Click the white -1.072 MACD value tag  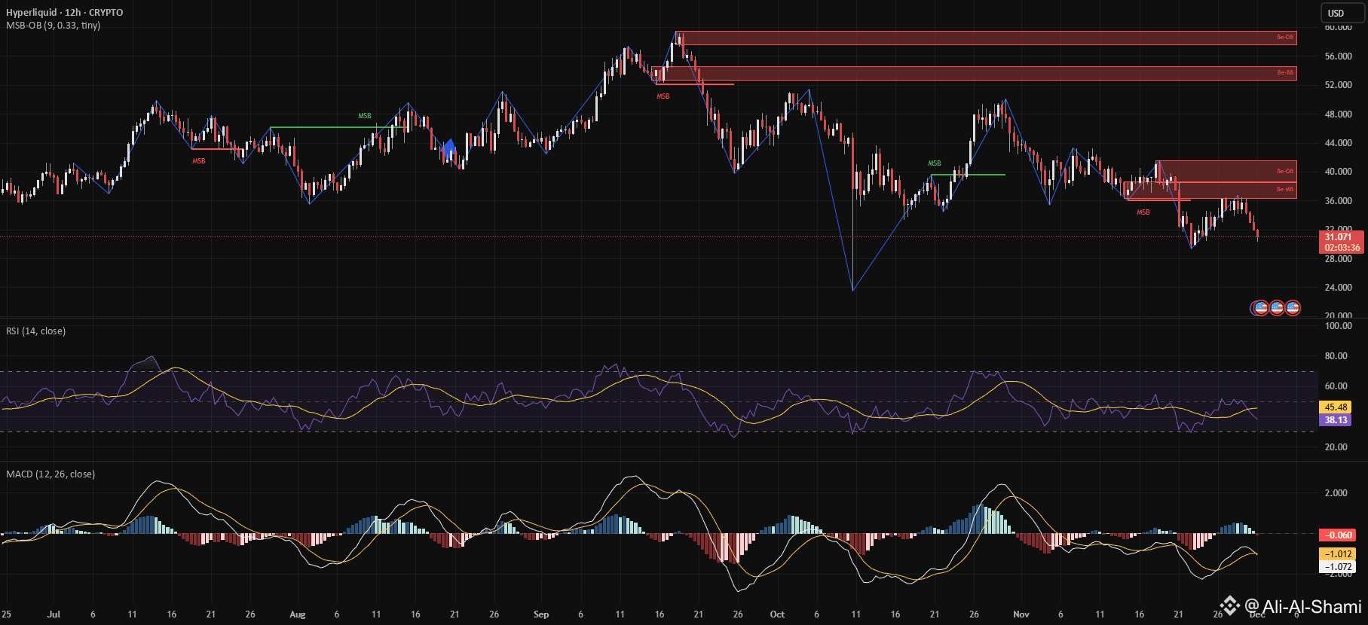coord(1338,567)
